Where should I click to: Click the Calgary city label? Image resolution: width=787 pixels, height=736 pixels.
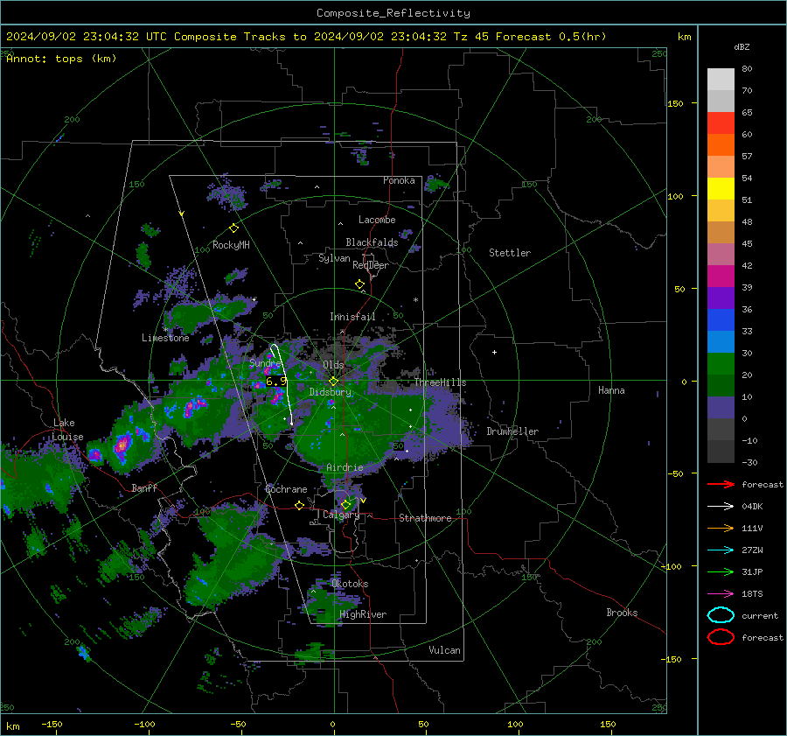point(341,515)
